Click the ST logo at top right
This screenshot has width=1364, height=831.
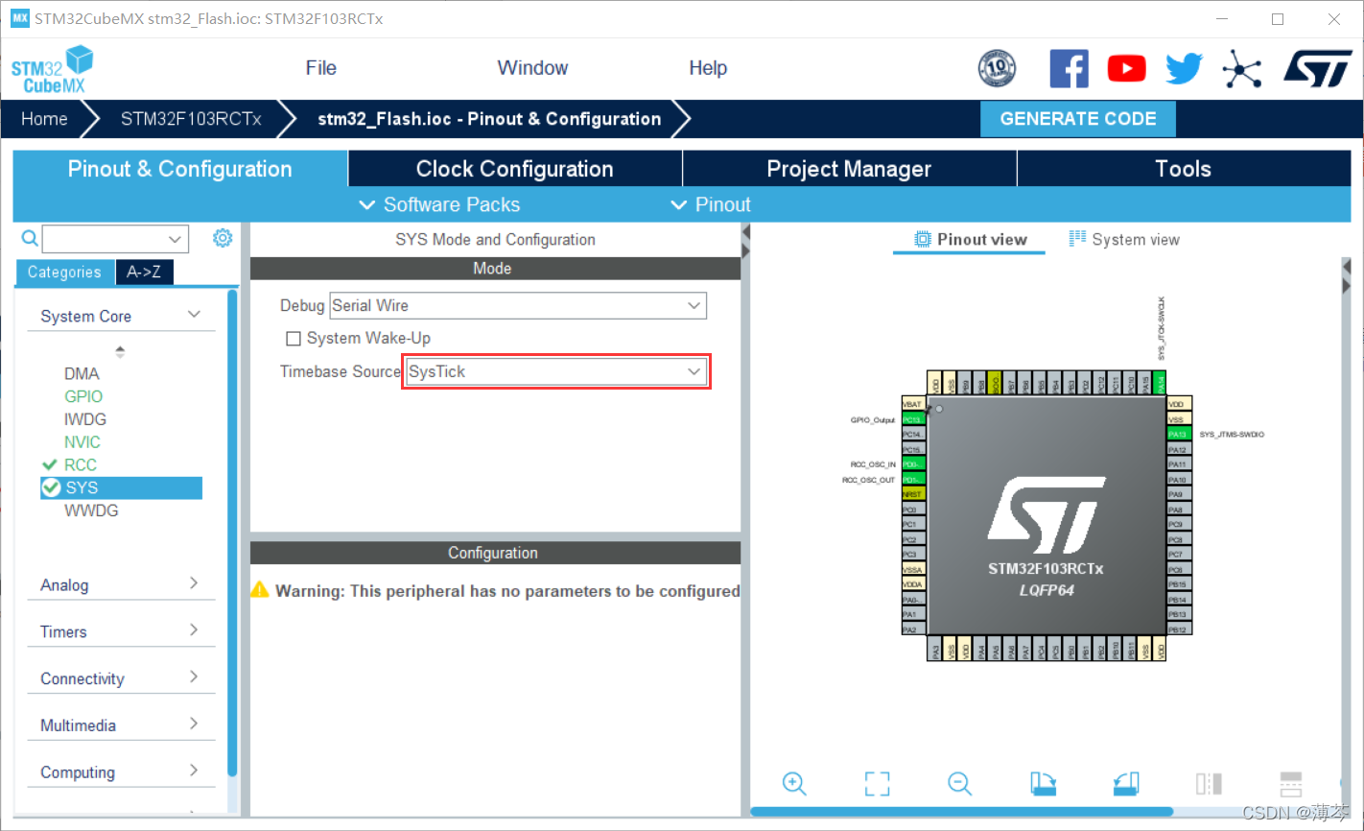[x=1317, y=68]
